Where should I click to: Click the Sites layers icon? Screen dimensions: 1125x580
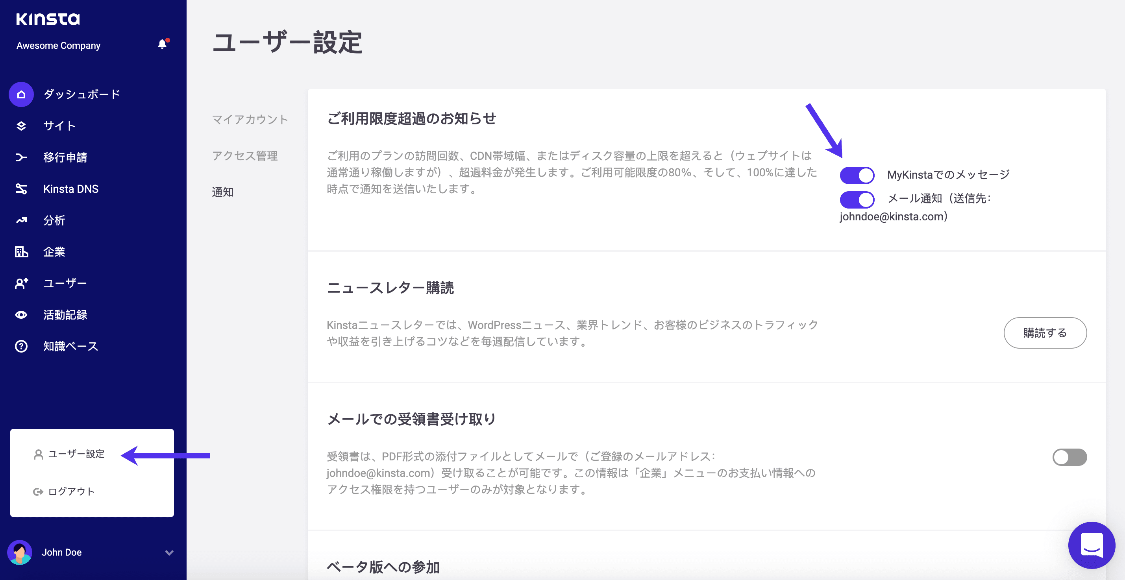(x=21, y=126)
